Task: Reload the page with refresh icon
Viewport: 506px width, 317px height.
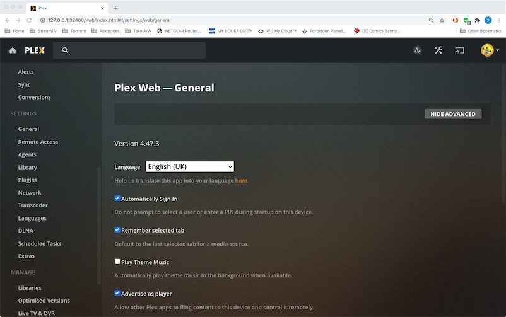Action: [29, 20]
